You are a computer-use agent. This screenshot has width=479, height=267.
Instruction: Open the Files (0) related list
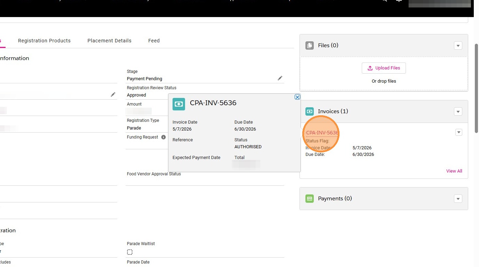point(328,45)
